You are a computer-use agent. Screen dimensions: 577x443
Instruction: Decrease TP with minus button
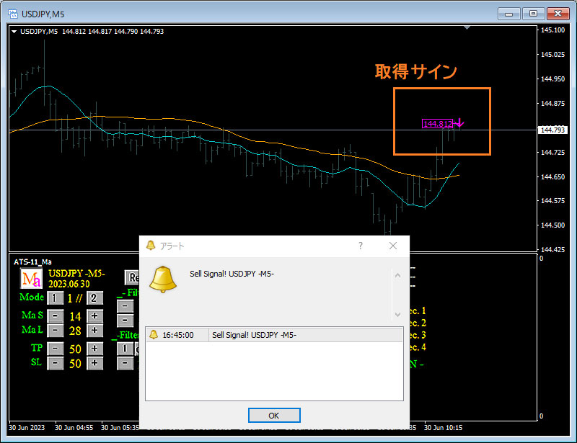56,349
